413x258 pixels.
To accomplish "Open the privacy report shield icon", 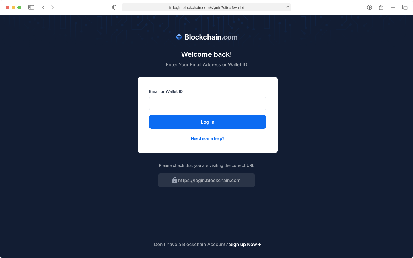I will coord(114,7).
